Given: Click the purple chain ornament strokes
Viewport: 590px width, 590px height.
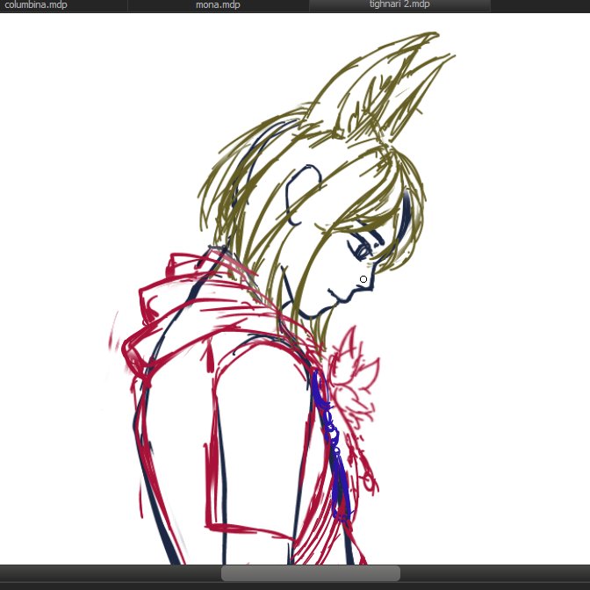Looking at the screenshot, I should click(x=334, y=444).
